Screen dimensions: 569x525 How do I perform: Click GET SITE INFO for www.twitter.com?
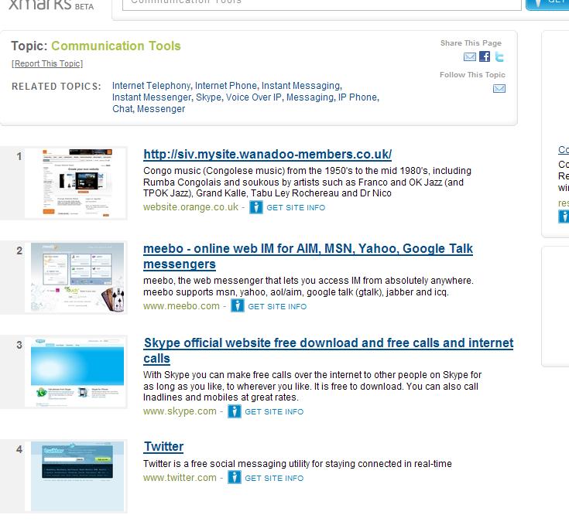click(x=274, y=479)
